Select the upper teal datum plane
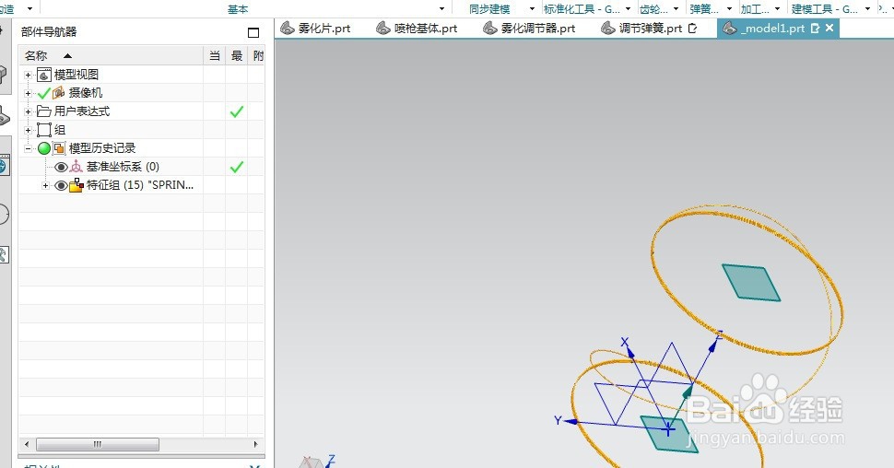The width and height of the screenshot is (894, 468). coord(751,282)
